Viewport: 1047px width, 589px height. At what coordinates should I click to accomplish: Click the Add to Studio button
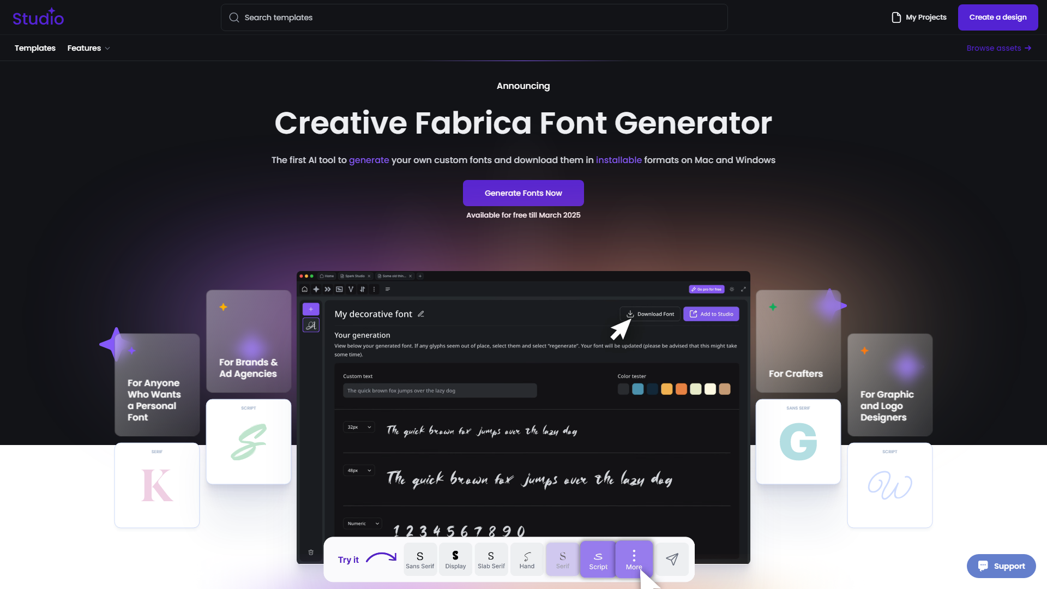tap(711, 314)
